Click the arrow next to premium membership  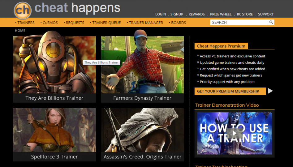270,91
